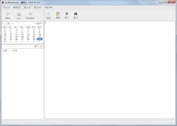
Task: Go to previous year before 2019
Action: 35,23
